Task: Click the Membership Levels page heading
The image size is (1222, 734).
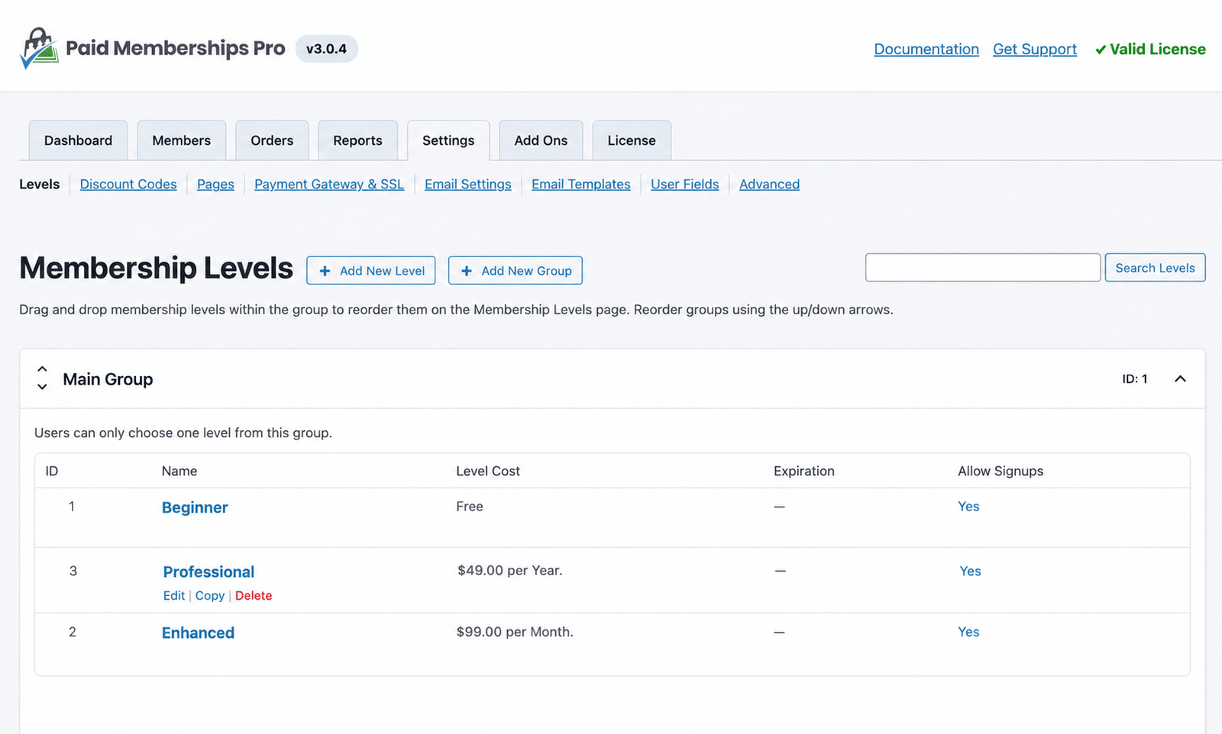Action: coord(156,269)
